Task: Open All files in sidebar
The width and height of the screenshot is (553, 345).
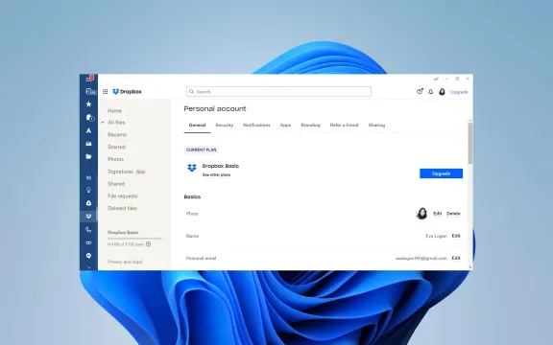Action: click(x=116, y=123)
